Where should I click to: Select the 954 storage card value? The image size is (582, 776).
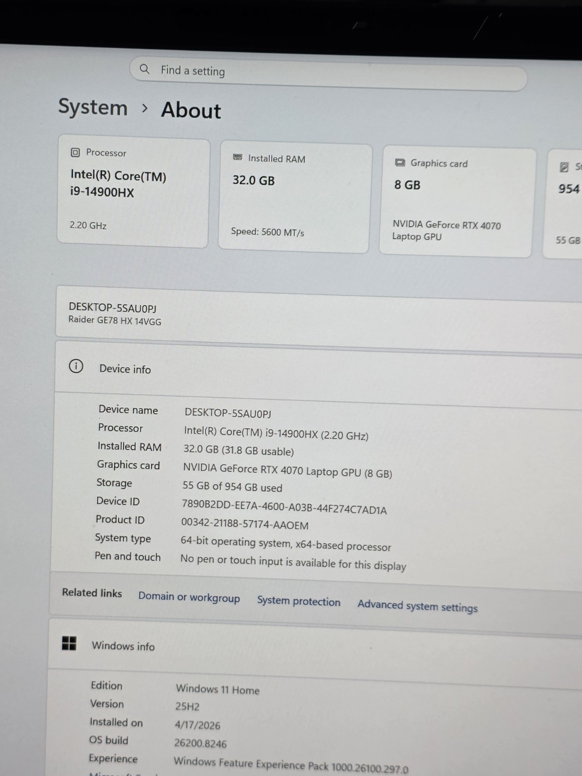[569, 189]
